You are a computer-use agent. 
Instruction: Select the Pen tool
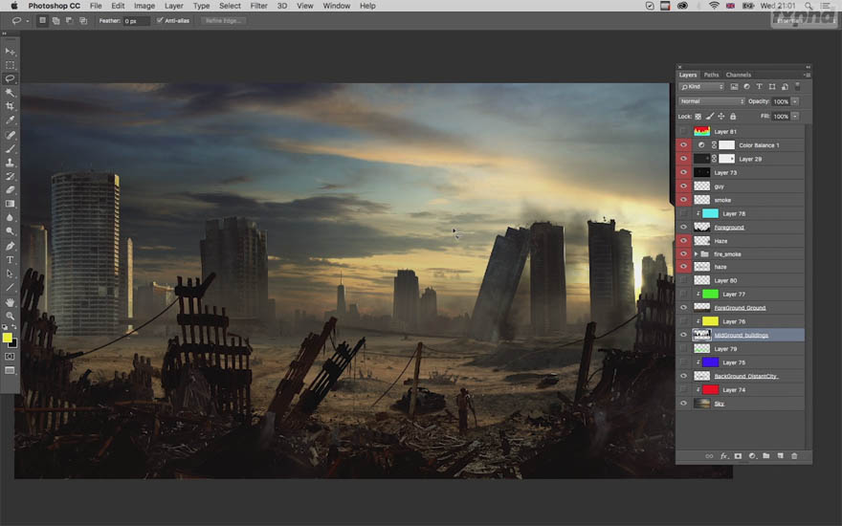tap(10, 246)
